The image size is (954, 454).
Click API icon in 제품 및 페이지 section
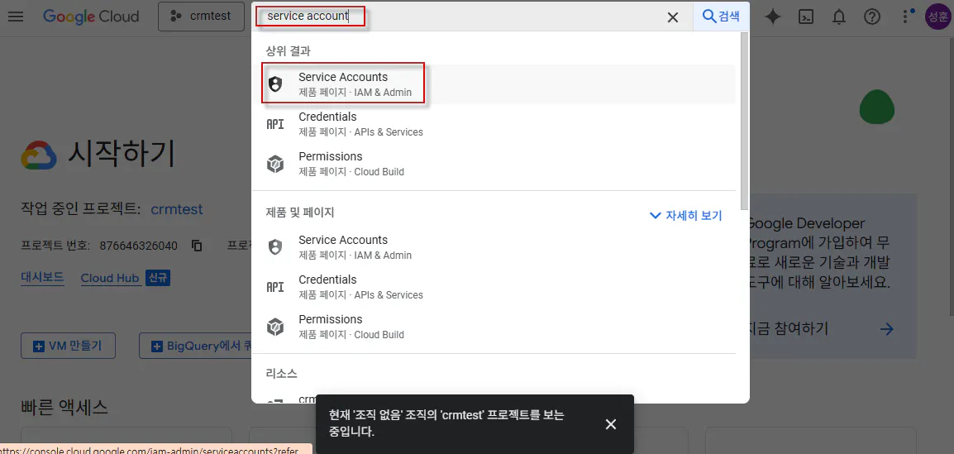tap(275, 287)
